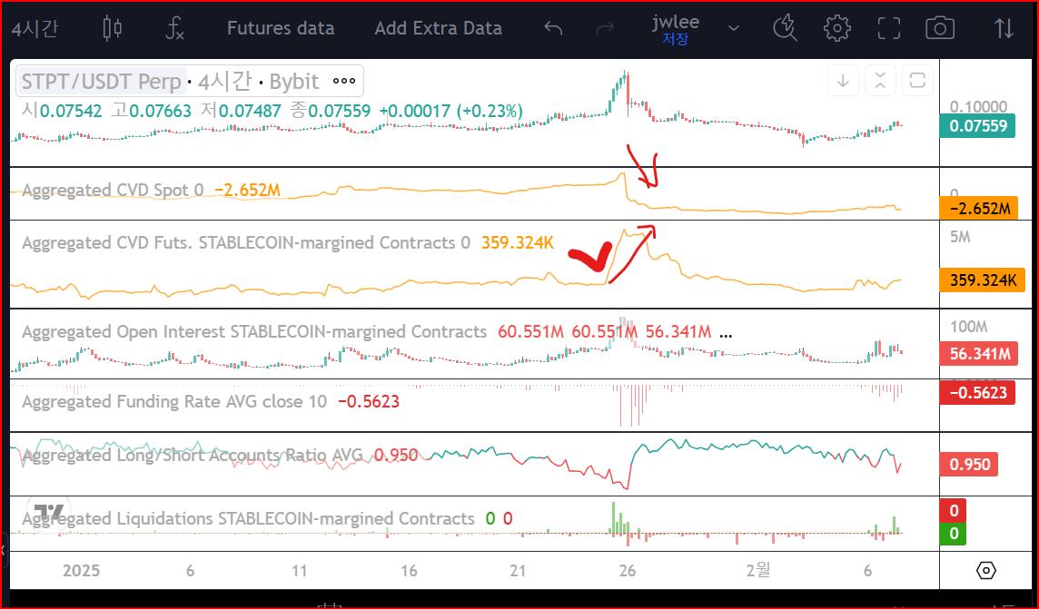Open quick search lightning magnifier icon

784,28
